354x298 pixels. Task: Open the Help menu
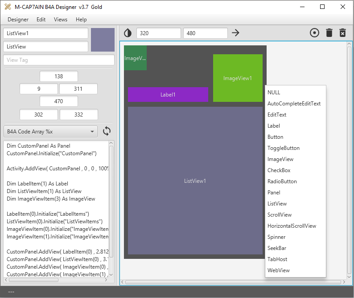pos(81,20)
